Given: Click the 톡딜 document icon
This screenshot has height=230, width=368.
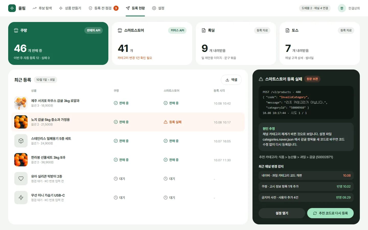Looking at the screenshot, I should (204, 30).
